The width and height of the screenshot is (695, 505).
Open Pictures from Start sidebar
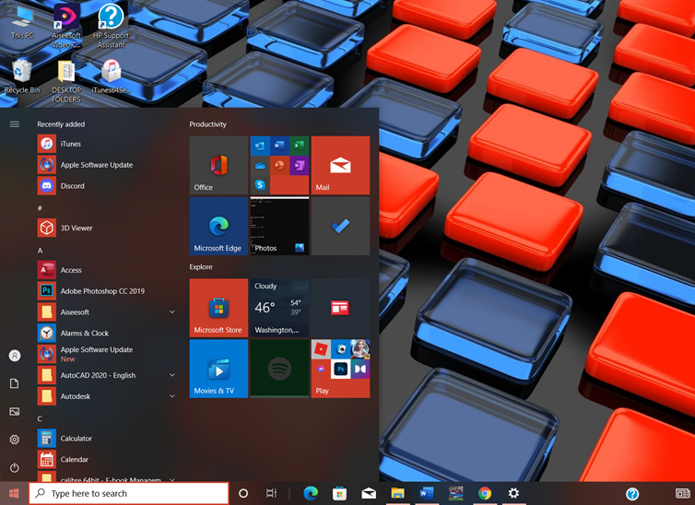(15, 412)
